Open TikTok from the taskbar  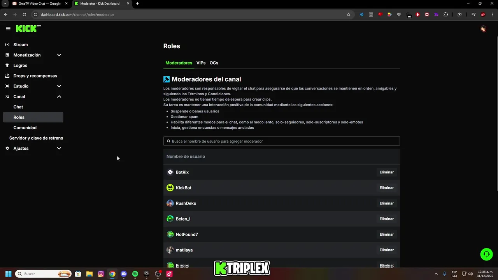169,274
